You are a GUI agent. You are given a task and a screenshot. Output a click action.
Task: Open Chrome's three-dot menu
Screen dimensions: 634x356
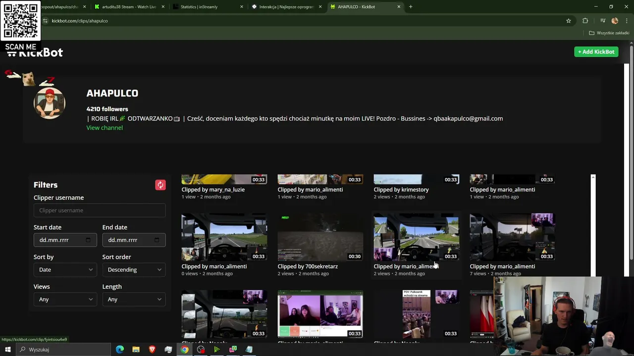627,21
